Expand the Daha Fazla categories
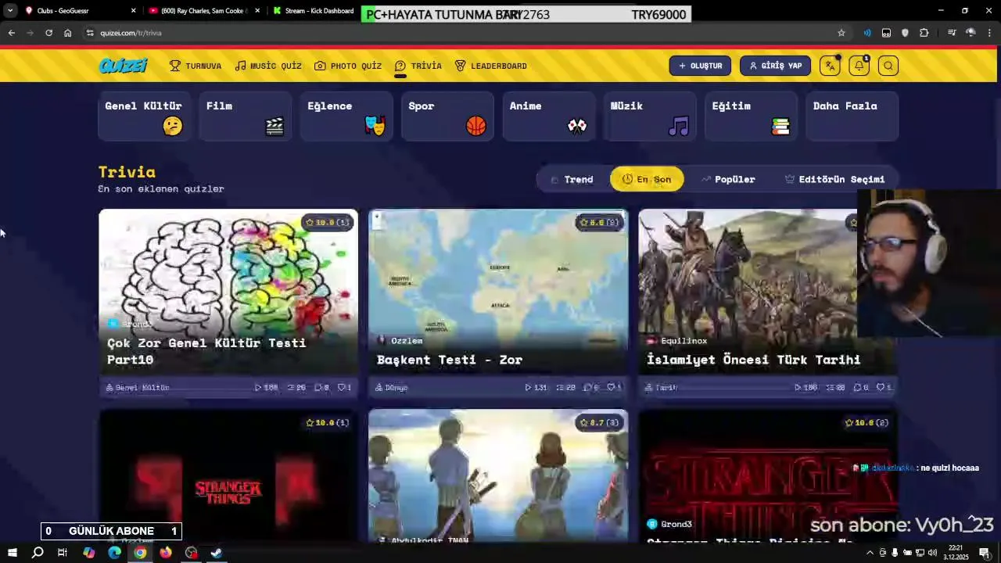Viewport: 1001px width, 563px height. 852,116
